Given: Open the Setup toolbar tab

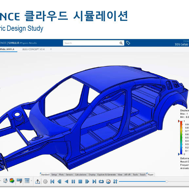Looking at the screenshot, I should [54, 175].
